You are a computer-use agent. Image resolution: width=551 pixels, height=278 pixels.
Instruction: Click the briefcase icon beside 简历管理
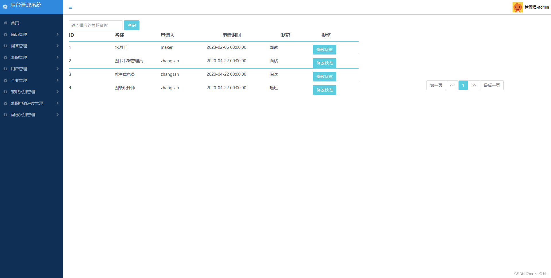(5, 34)
